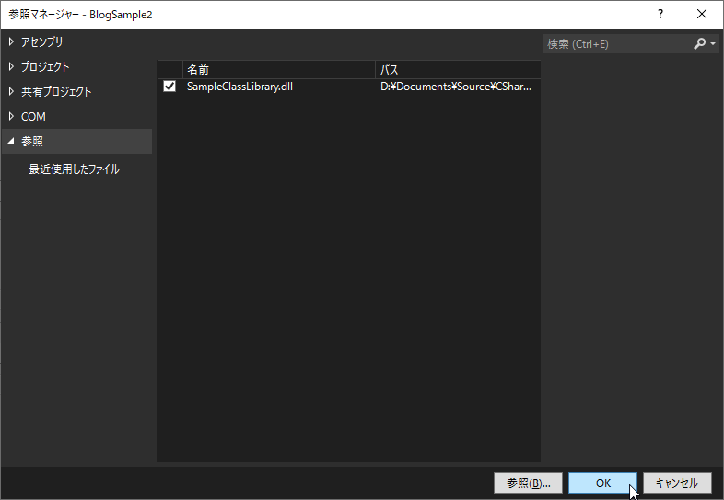Focus the 検索 (Ctrl+E) search field
This screenshot has width=724, height=500.
615,43
